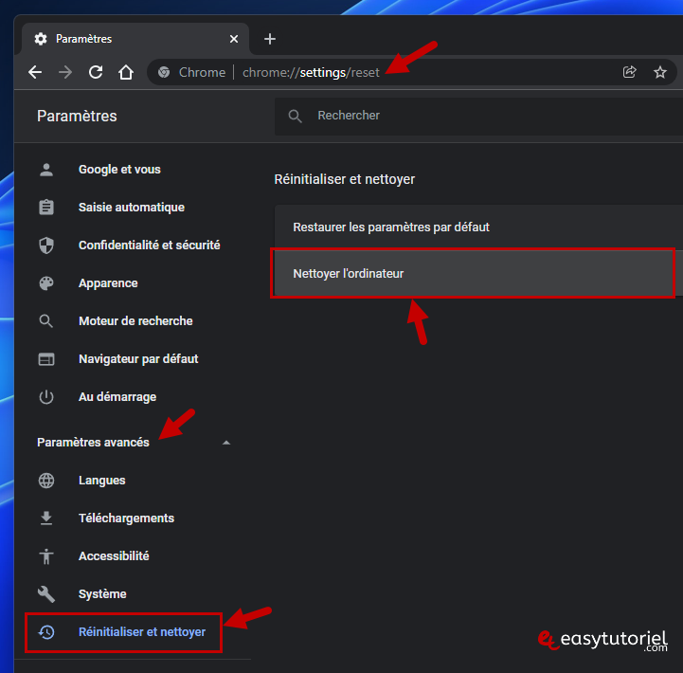Open the home page button
683x673 pixels.
(x=126, y=72)
